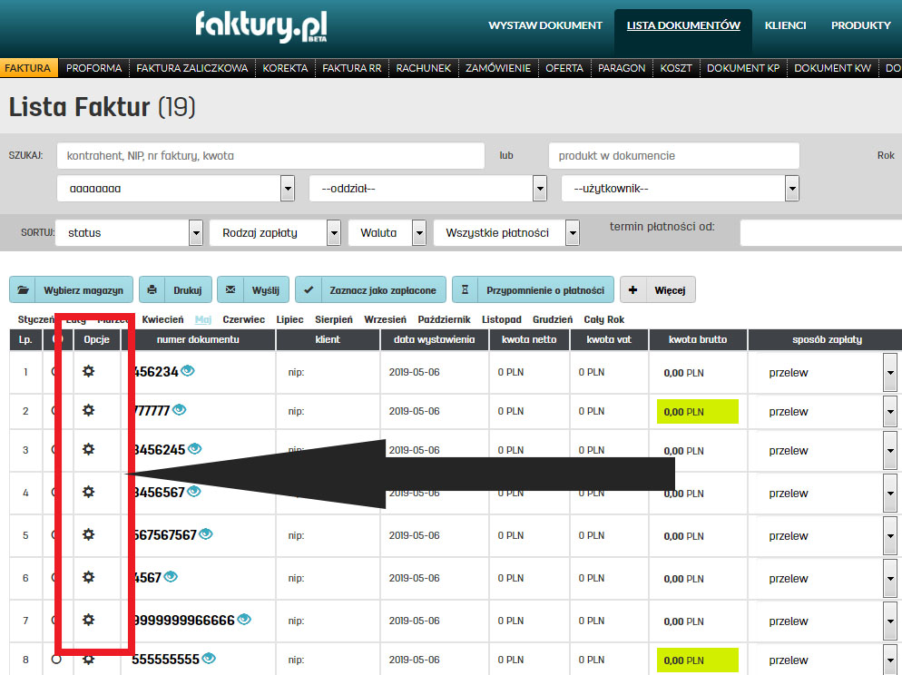The width and height of the screenshot is (902, 675).
Task: Select the radio button in row 8
Action: coord(56,660)
